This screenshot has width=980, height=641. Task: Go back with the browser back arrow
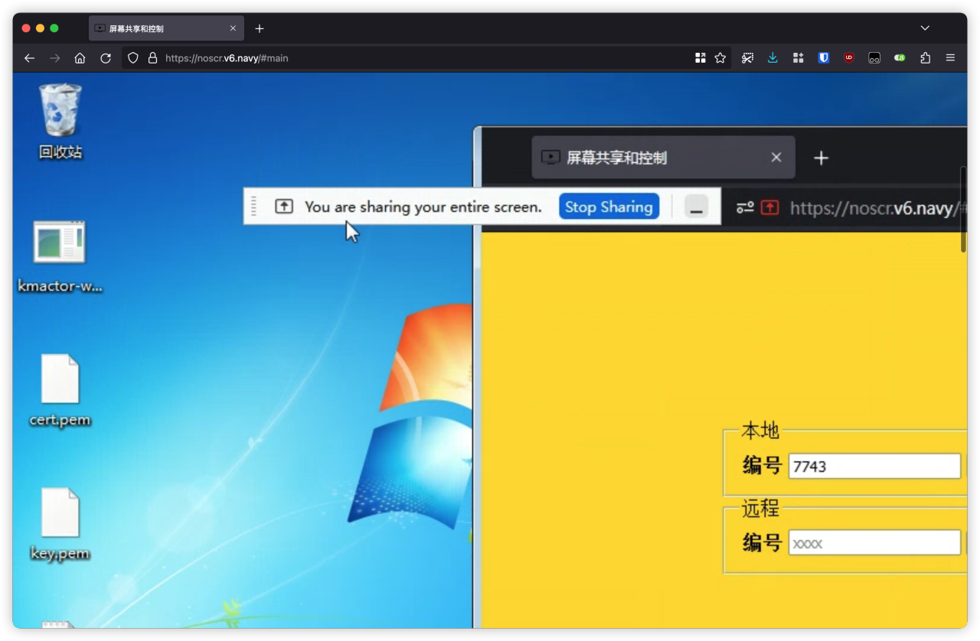coord(29,58)
